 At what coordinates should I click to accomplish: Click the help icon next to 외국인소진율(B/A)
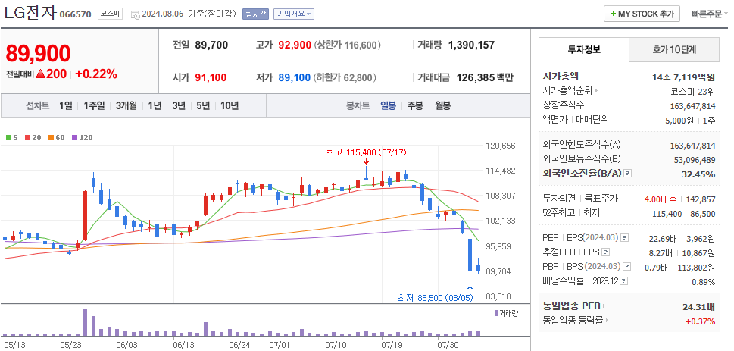click(628, 174)
